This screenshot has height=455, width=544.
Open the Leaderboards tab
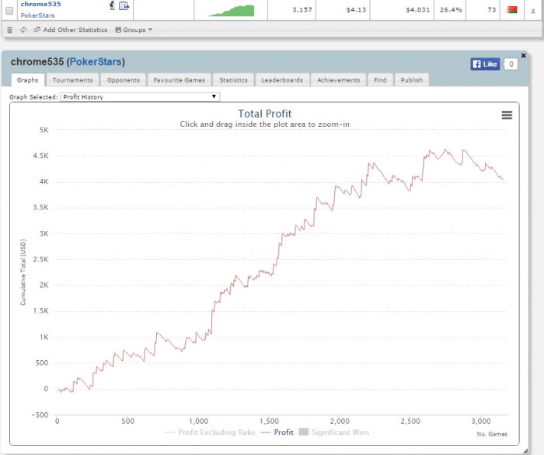(x=282, y=80)
